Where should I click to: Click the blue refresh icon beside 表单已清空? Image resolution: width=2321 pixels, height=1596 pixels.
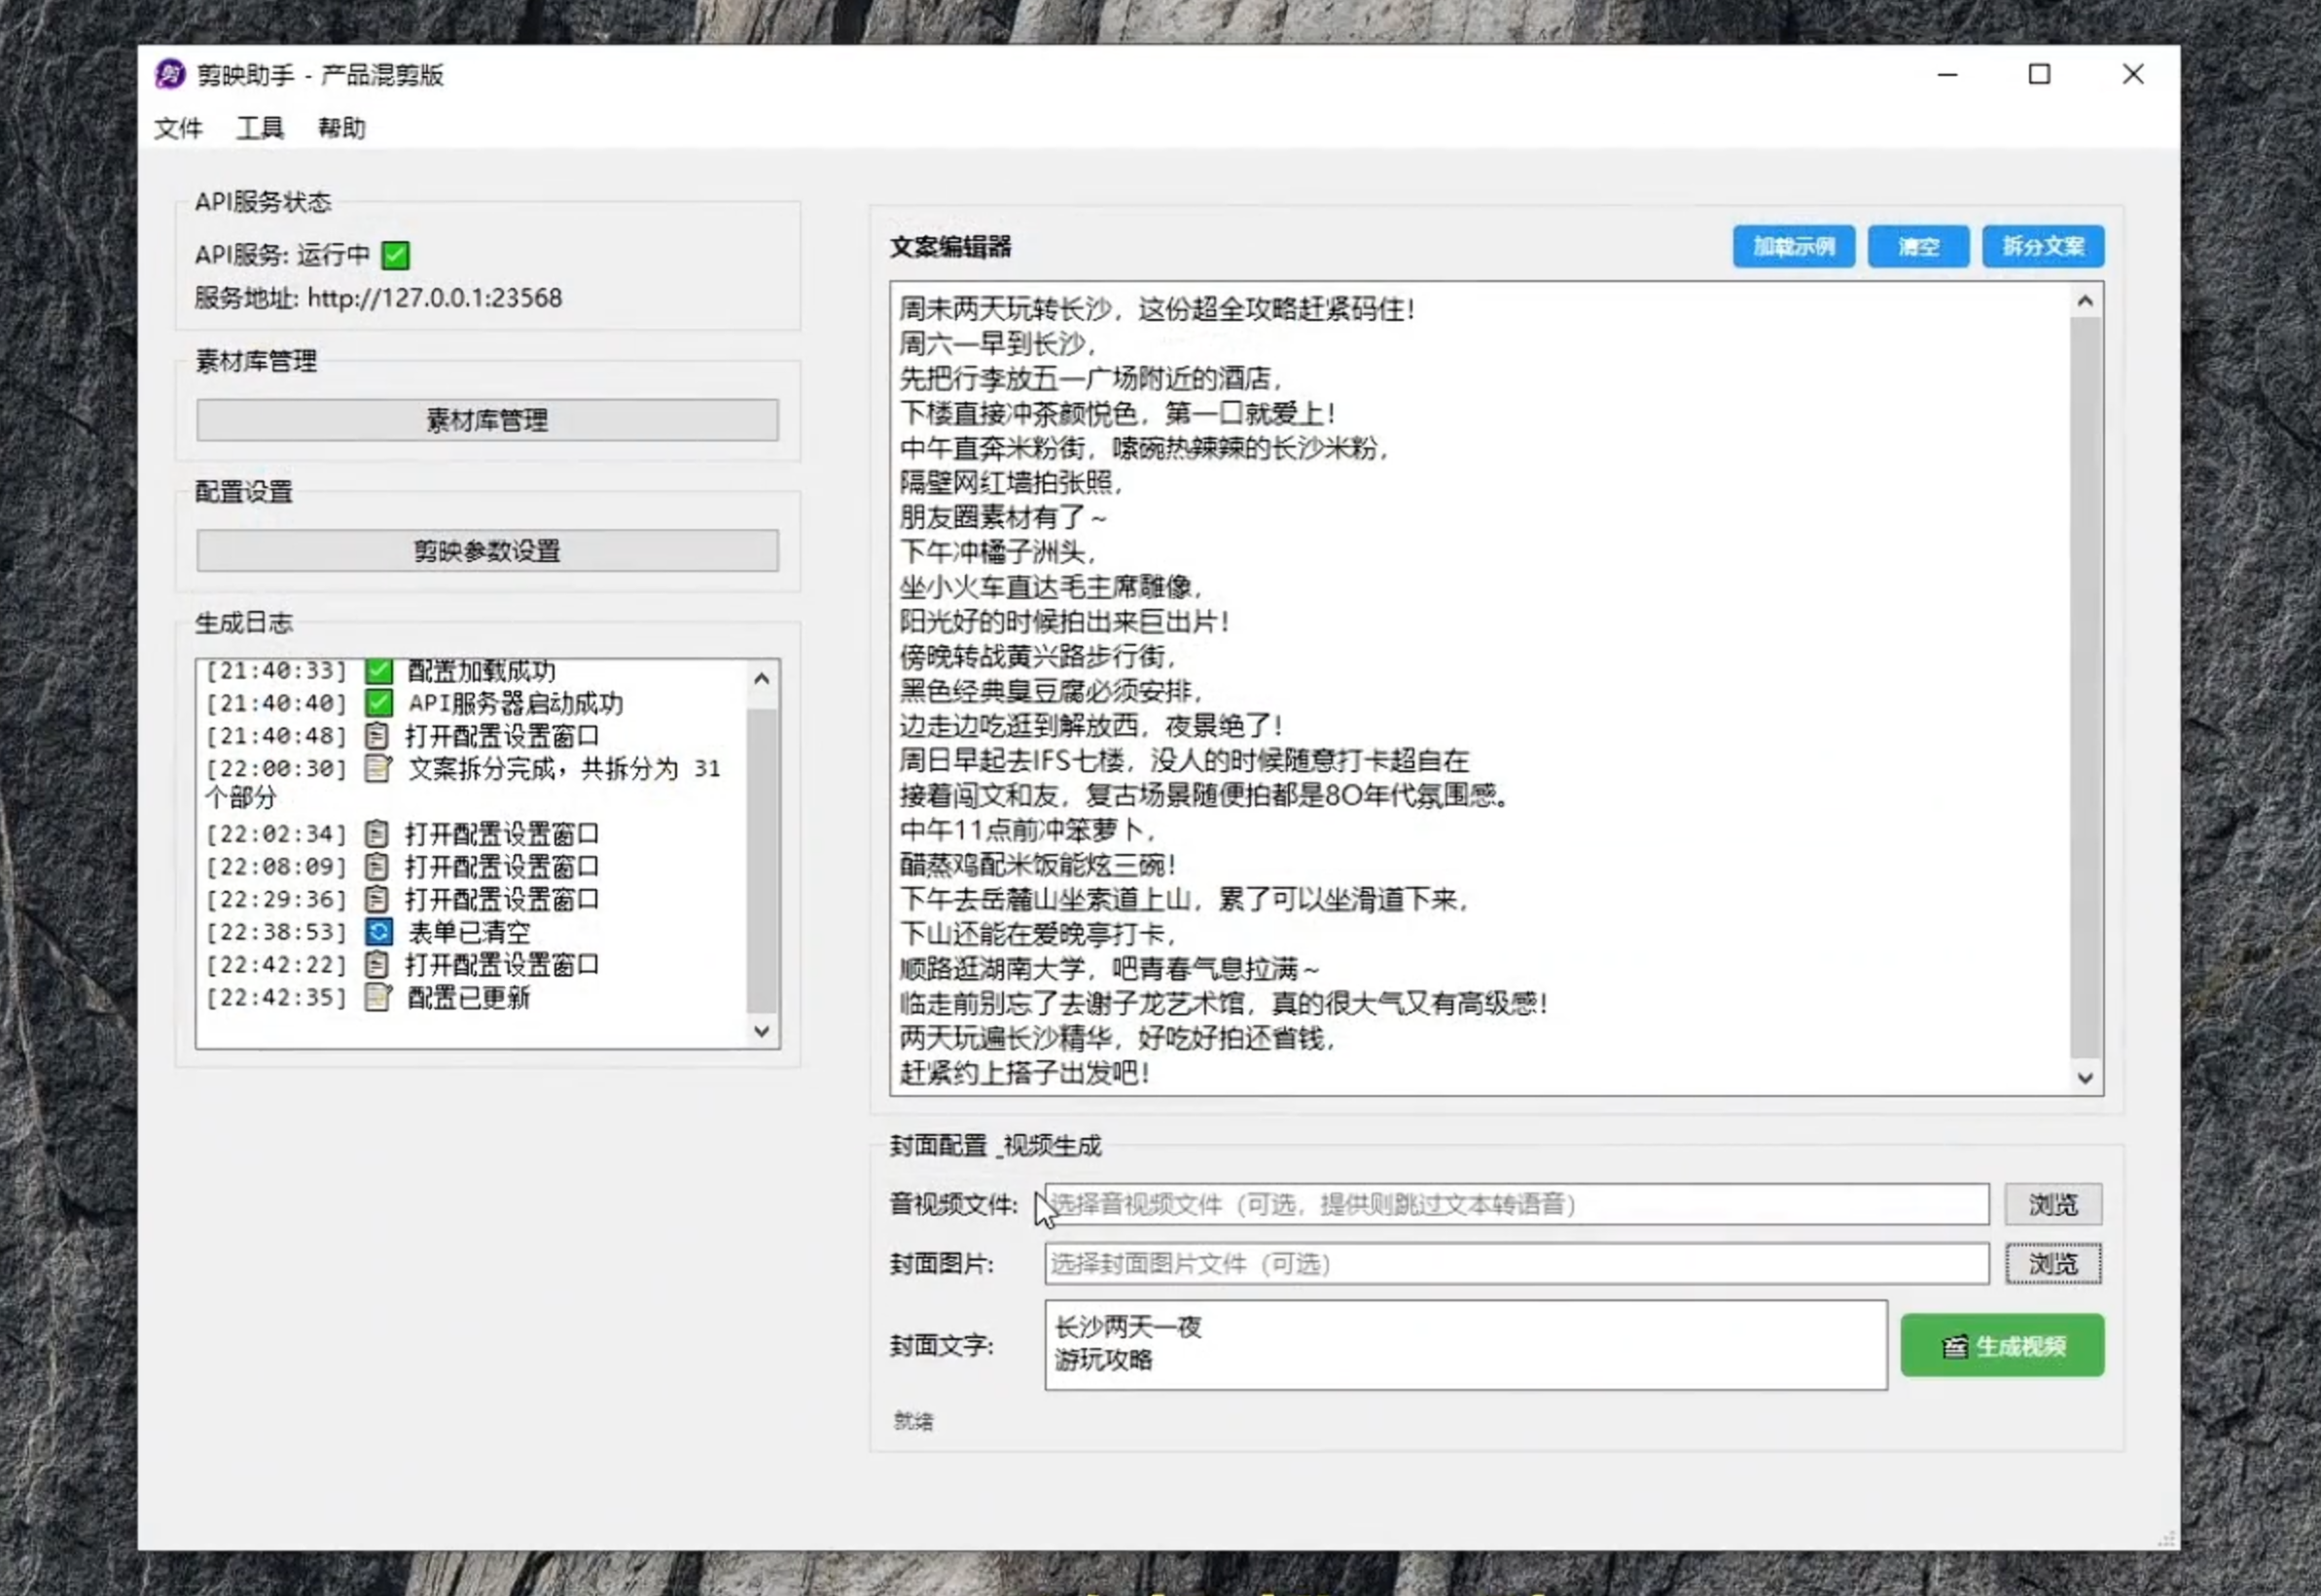point(378,932)
